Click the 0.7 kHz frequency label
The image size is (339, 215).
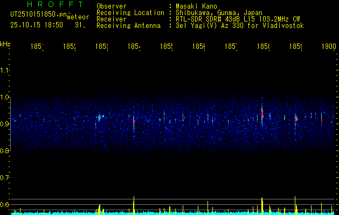(4, 178)
